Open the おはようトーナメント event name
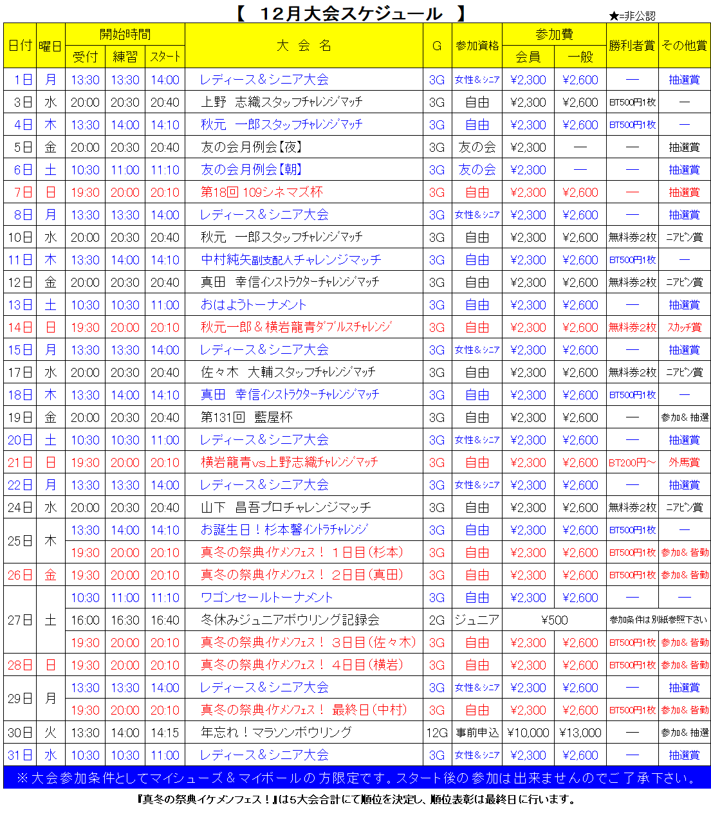The width and height of the screenshot is (711, 815). pos(254,305)
